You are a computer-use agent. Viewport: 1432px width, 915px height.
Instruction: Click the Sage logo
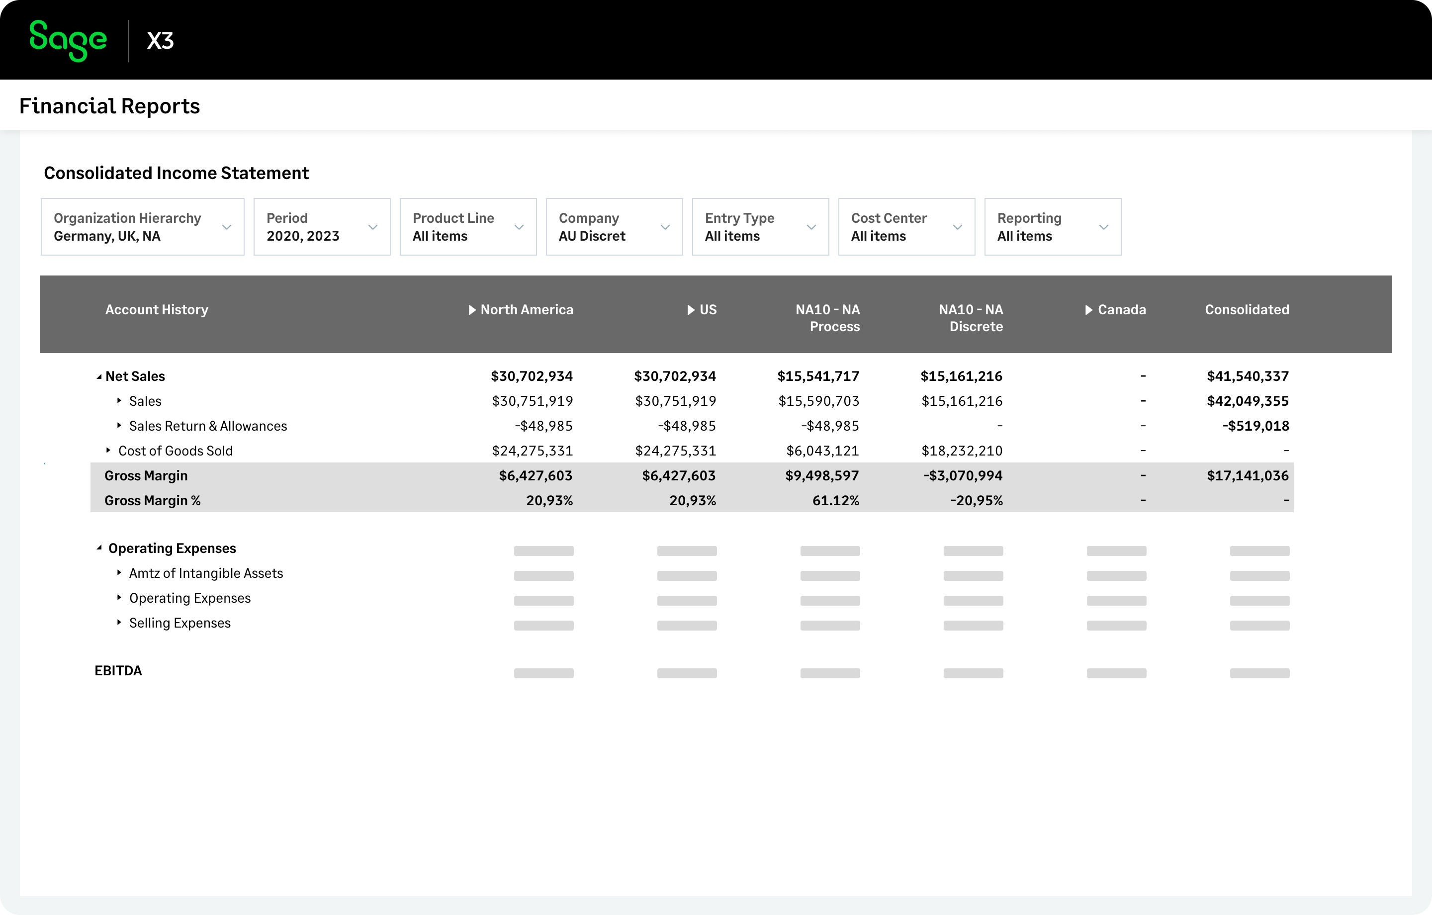click(68, 40)
